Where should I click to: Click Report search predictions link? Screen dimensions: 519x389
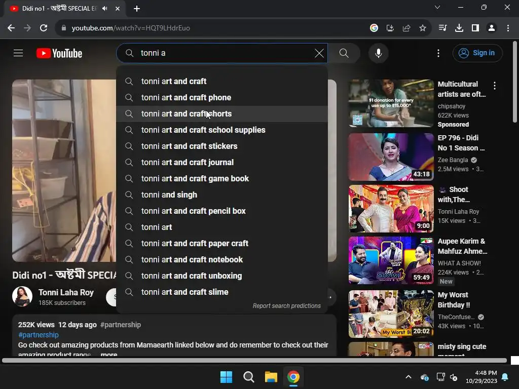[x=287, y=305]
